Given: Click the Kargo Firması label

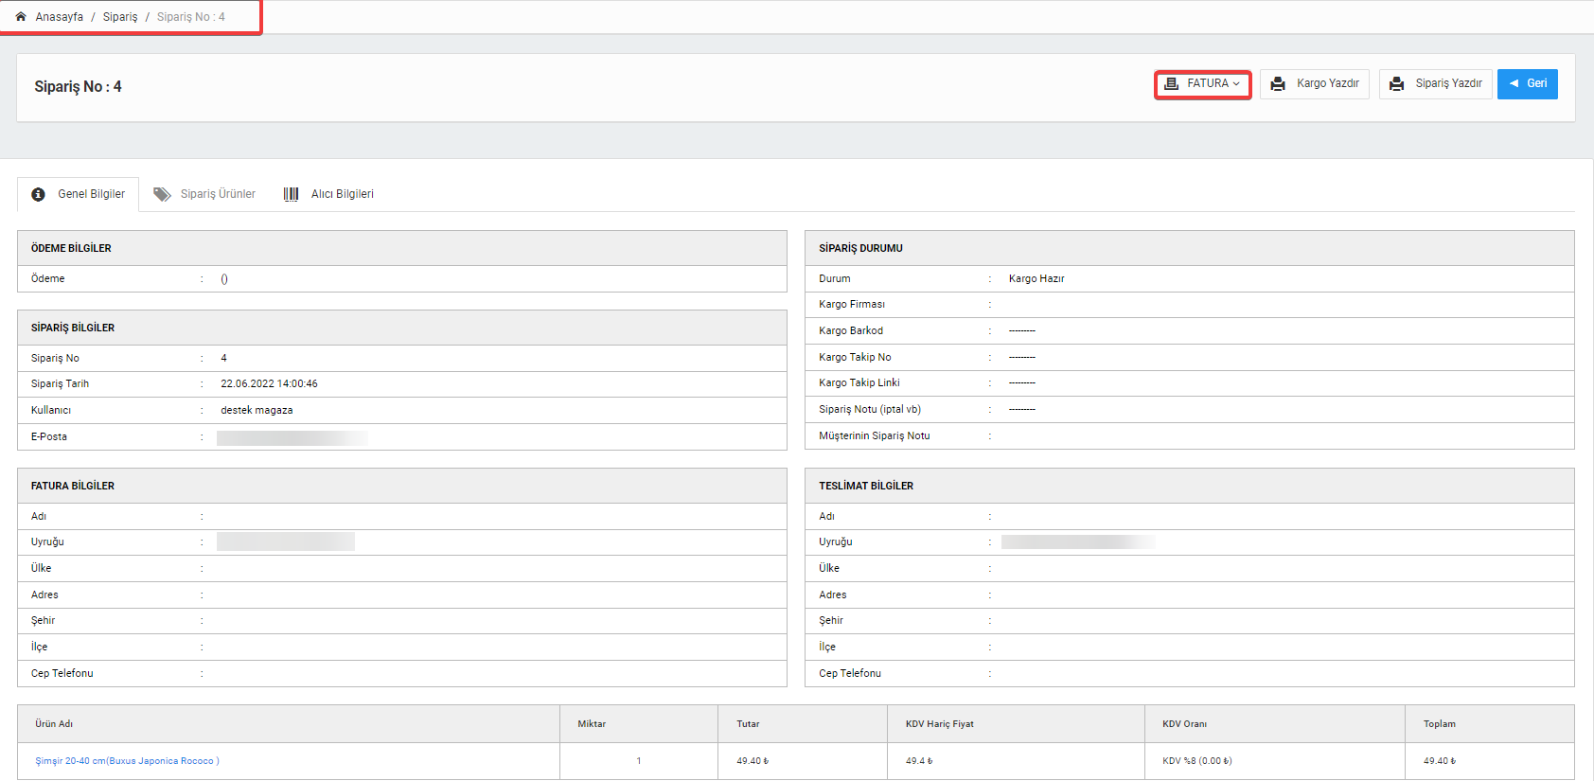Looking at the screenshot, I should (x=852, y=305).
